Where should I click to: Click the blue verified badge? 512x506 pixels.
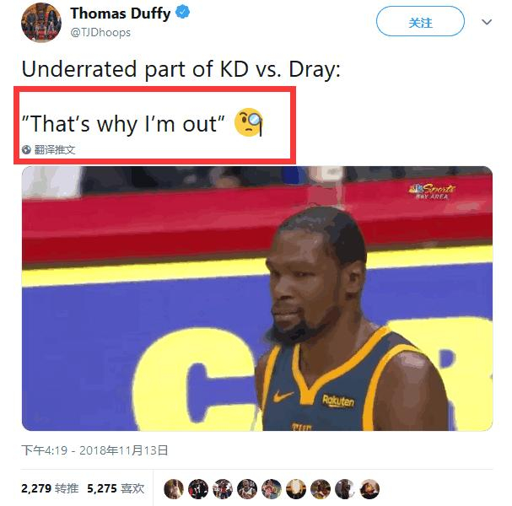(x=182, y=13)
